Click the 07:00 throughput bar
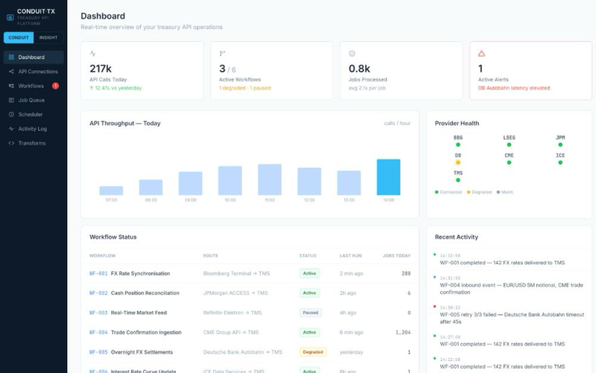The image size is (596, 373). [x=111, y=191]
